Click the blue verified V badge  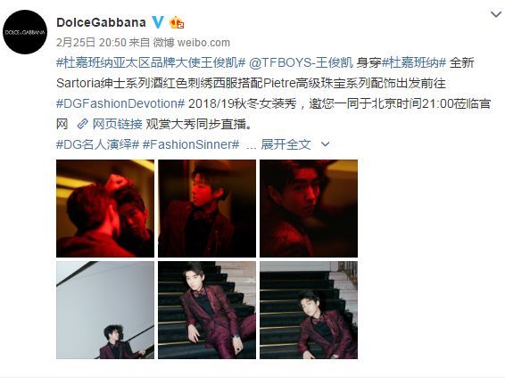(x=158, y=22)
